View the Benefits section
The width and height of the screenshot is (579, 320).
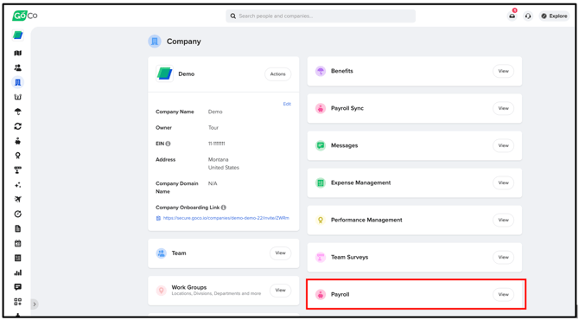(503, 71)
